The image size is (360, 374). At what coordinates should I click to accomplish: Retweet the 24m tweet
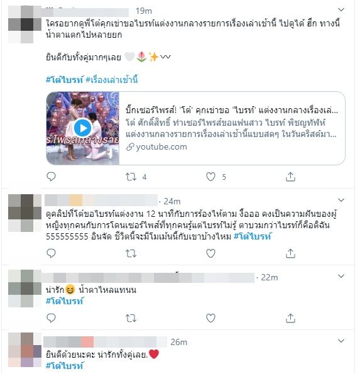pos(131,253)
